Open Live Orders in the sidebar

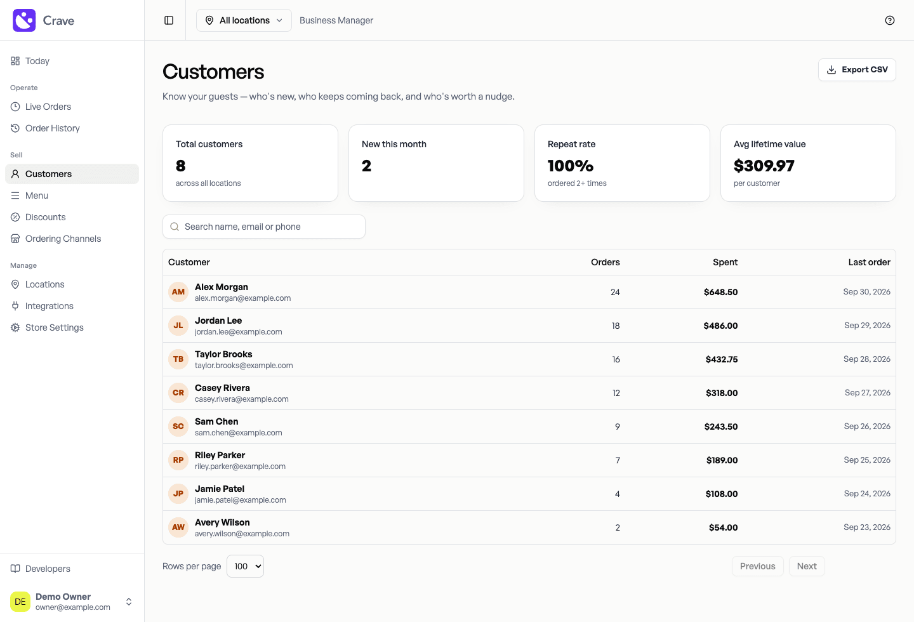click(72, 107)
